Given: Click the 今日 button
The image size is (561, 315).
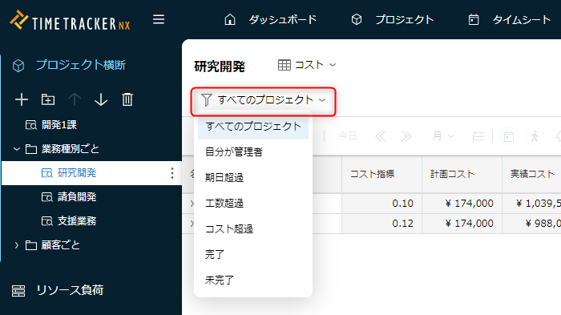Looking at the screenshot, I should (x=347, y=136).
